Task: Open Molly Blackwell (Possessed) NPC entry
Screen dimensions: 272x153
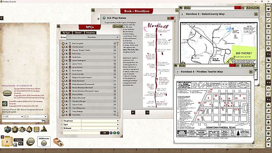Action: (x=83, y=84)
